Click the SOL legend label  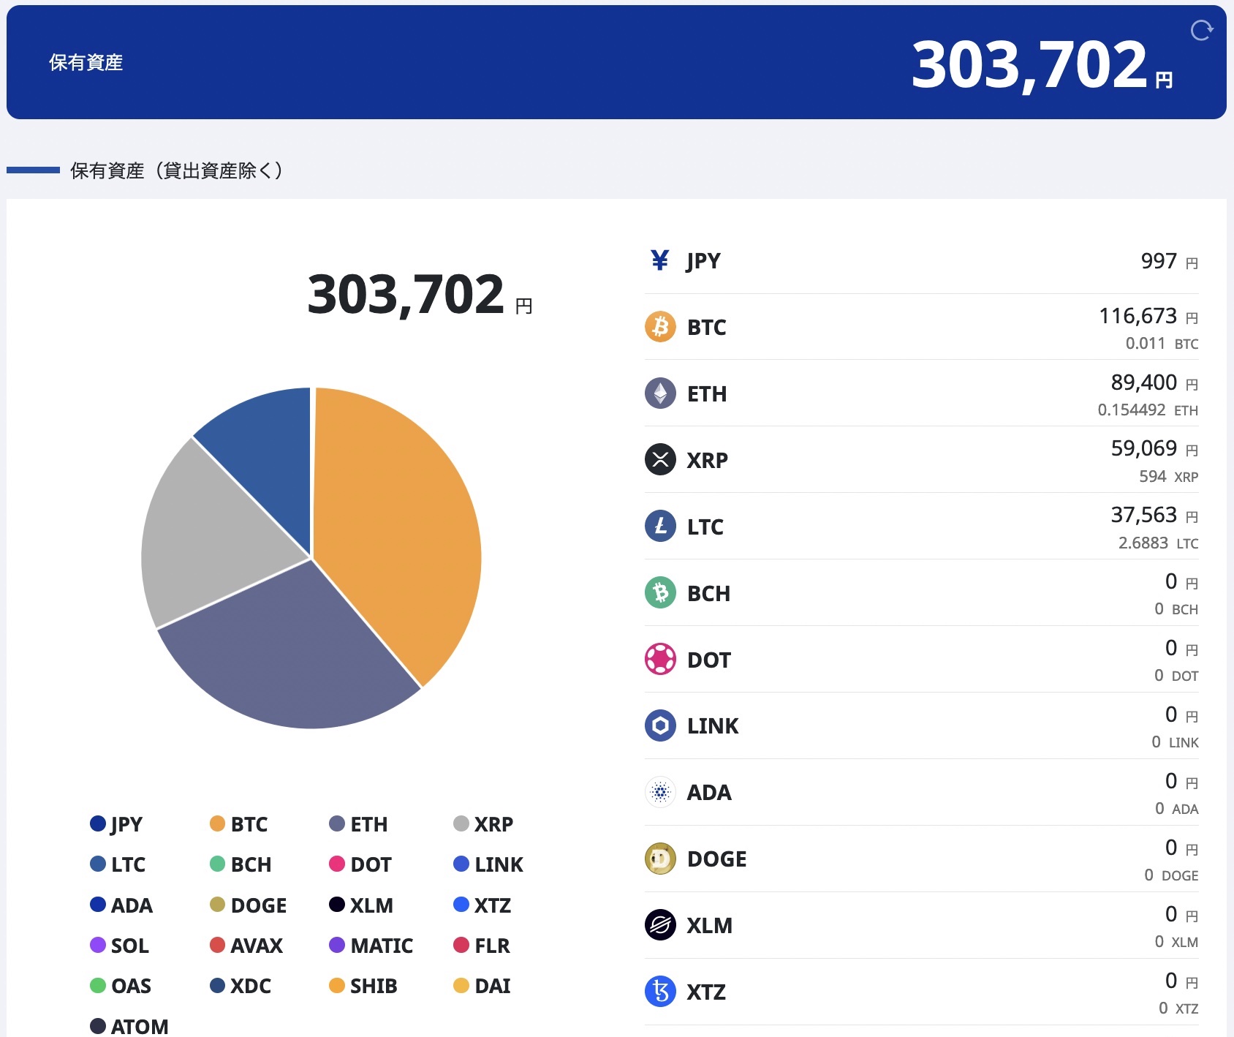click(130, 946)
